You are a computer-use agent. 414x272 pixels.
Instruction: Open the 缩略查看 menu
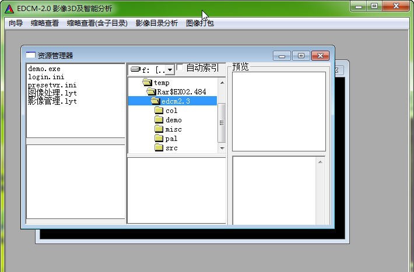point(45,23)
